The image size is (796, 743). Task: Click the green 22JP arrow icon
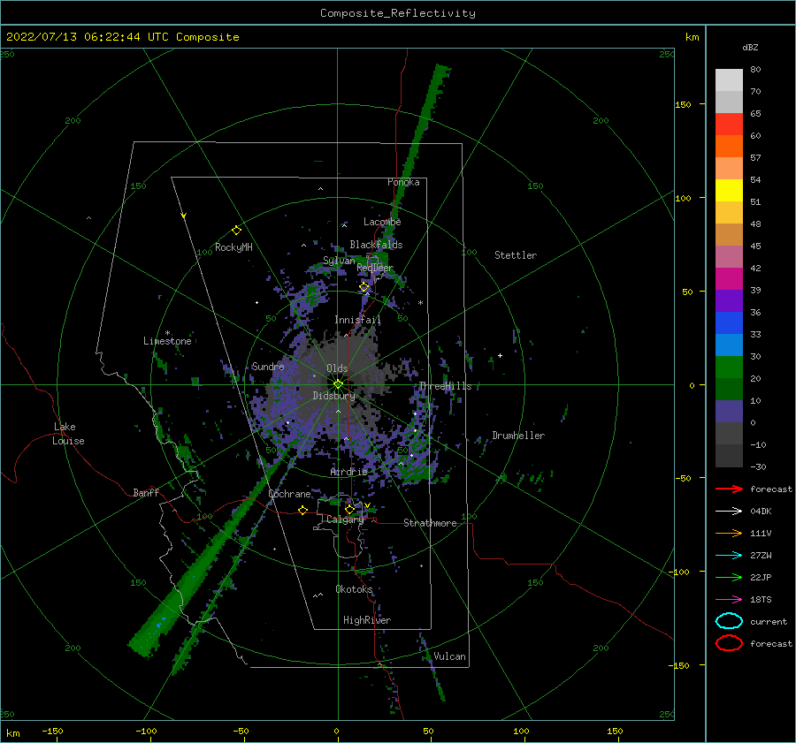[x=729, y=577]
